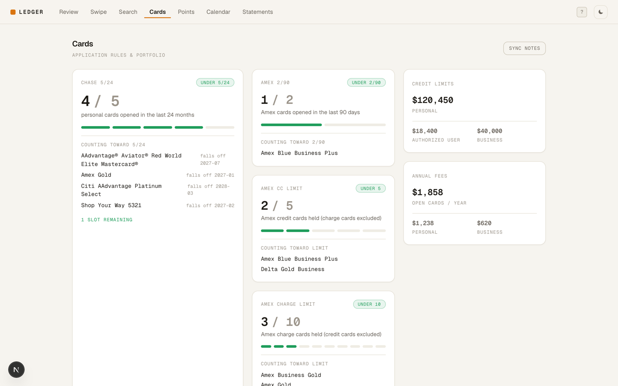This screenshot has height=386, width=618.
Task: Click 'Amex cards opened in the last 90 days'
Action: 310,112
